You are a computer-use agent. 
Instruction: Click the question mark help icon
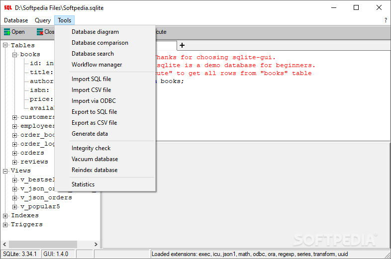point(386,20)
